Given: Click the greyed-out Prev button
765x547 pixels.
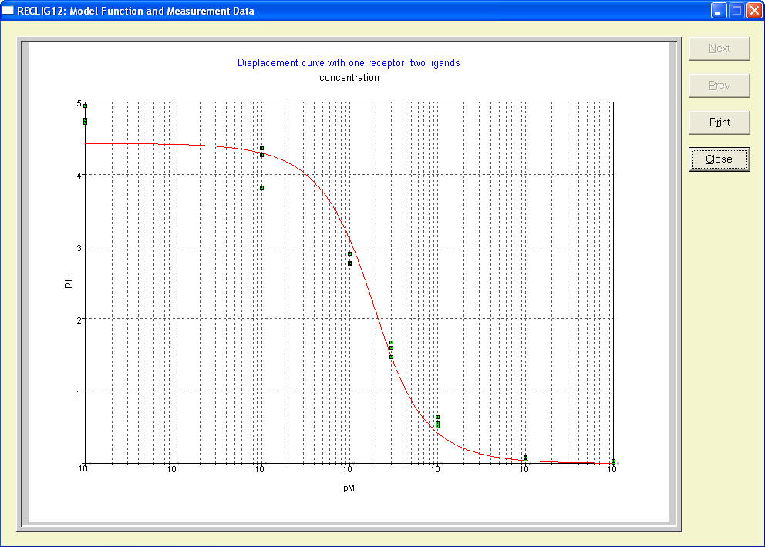Looking at the screenshot, I should 719,85.
